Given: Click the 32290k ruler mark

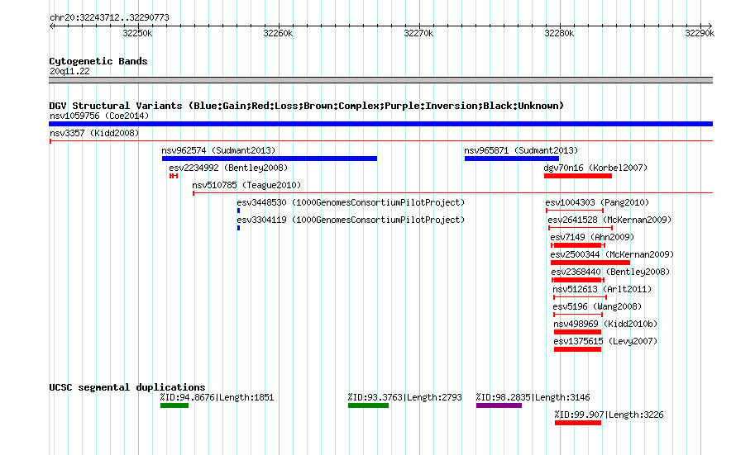Looking at the screenshot, I should [700, 33].
